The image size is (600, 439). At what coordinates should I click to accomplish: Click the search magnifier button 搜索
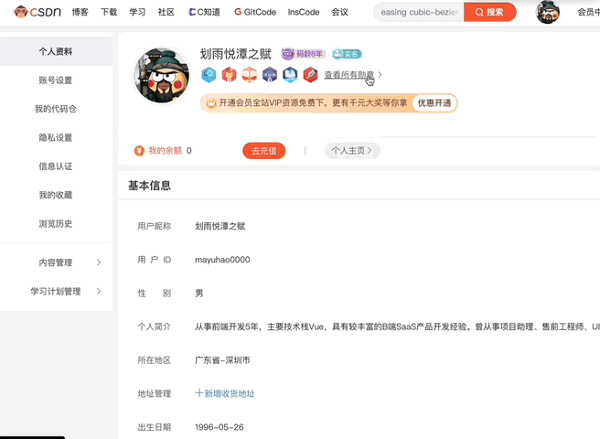coord(490,12)
